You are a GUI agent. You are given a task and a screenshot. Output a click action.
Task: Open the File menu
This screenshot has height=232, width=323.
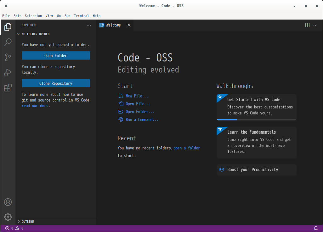click(x=6, y=16)
